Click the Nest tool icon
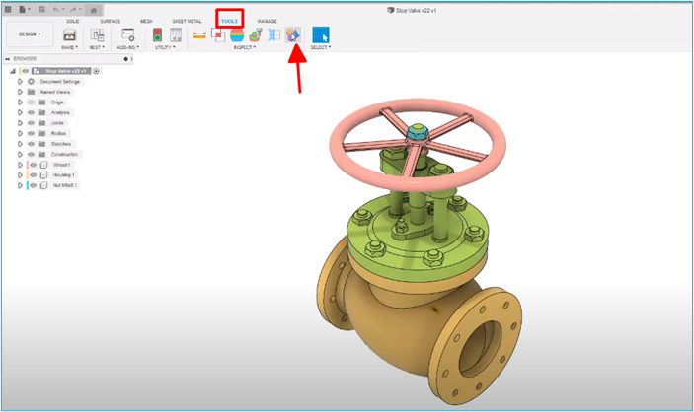 point(97,34)
